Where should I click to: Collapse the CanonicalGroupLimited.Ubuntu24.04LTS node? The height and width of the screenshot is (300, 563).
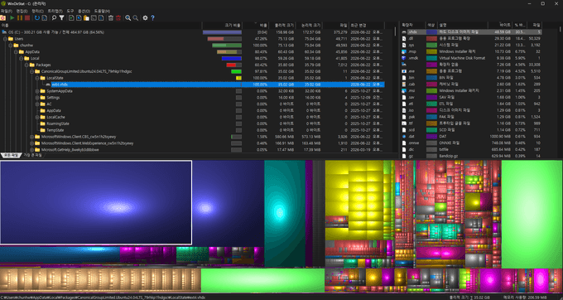coord(32,71)
